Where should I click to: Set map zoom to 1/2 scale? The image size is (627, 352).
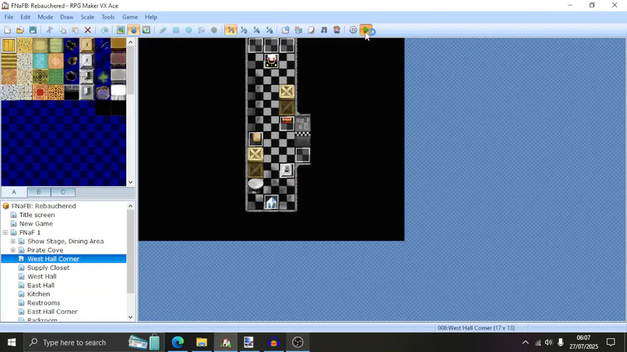point(244,30)
